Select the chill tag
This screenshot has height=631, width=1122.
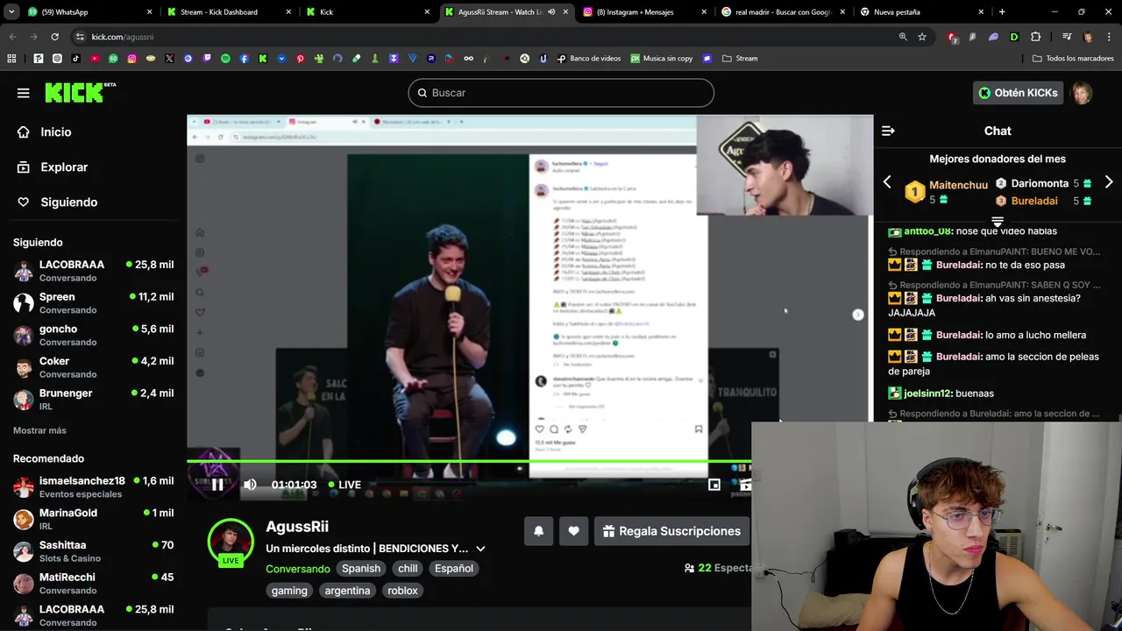coord(408,569)
